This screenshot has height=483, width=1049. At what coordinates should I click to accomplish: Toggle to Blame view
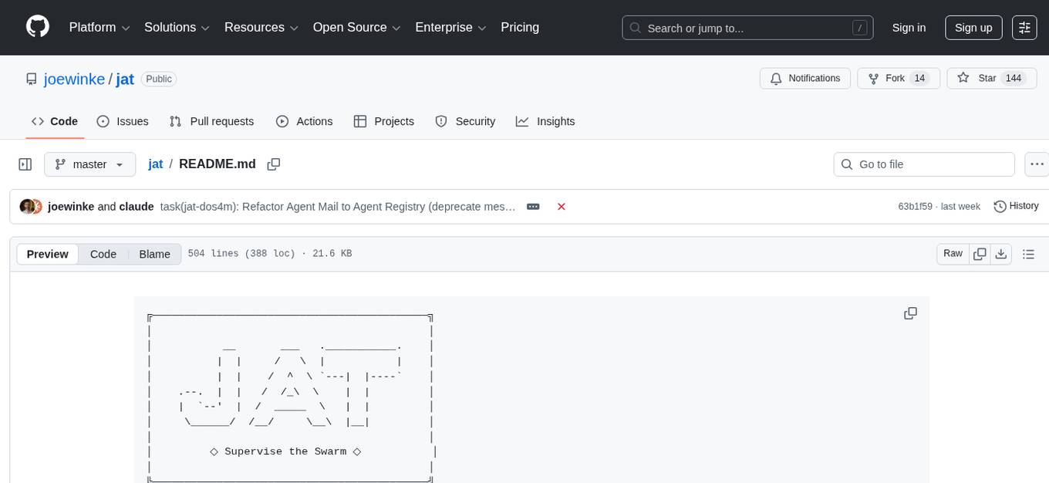[154, 254]
